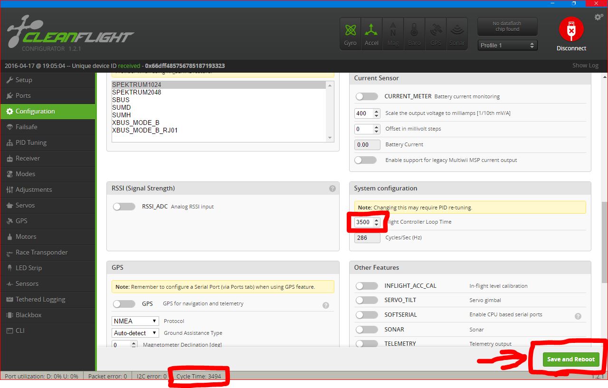
Task: Click the Cleanflight logo
Action: pyautogui.click(x=70, y=33)
